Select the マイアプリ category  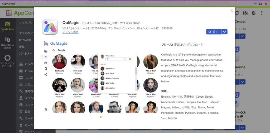(26, 23)
